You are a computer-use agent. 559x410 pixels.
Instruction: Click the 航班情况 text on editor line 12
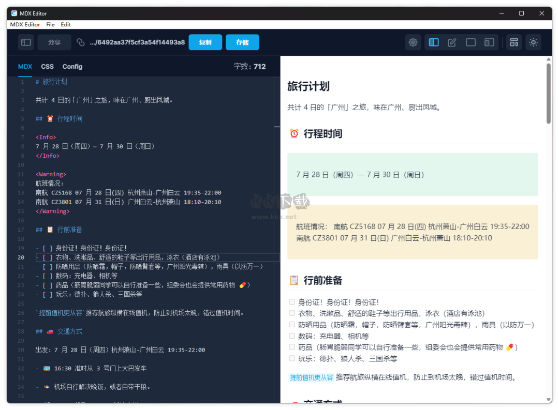tap(49, 184)
